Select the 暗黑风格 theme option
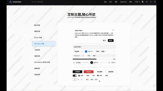The image size is (163, 91). pos(44,31)
